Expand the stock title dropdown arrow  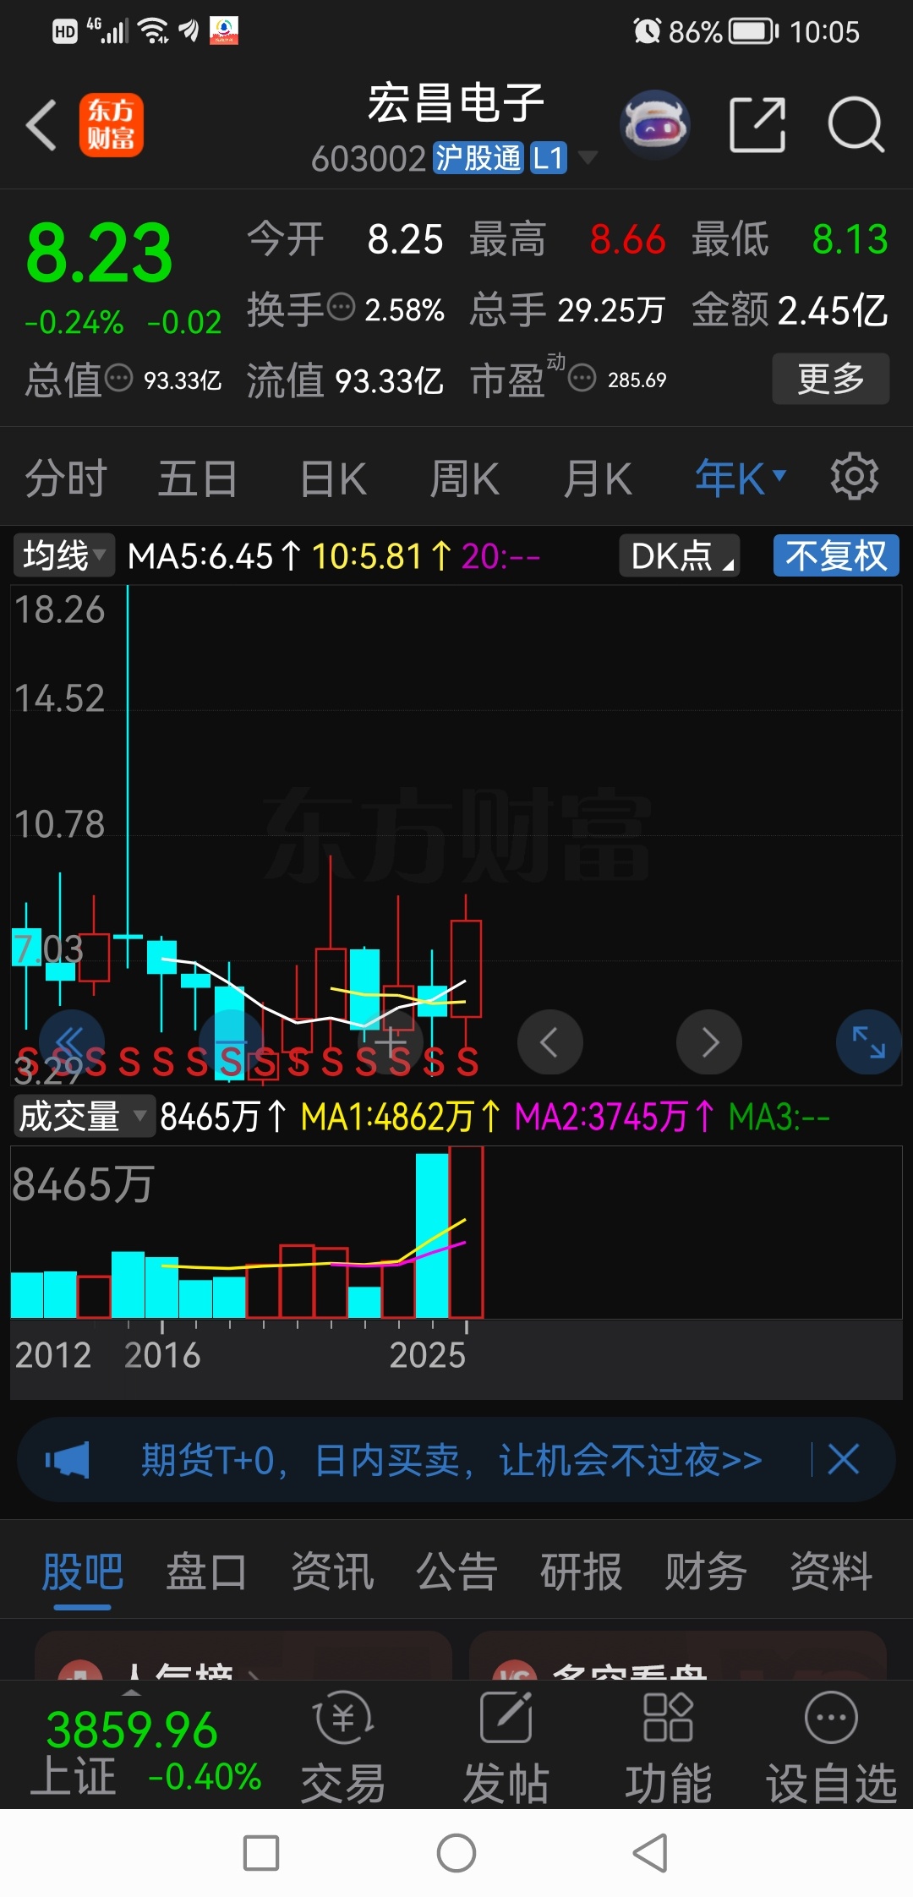coord(587,157)
